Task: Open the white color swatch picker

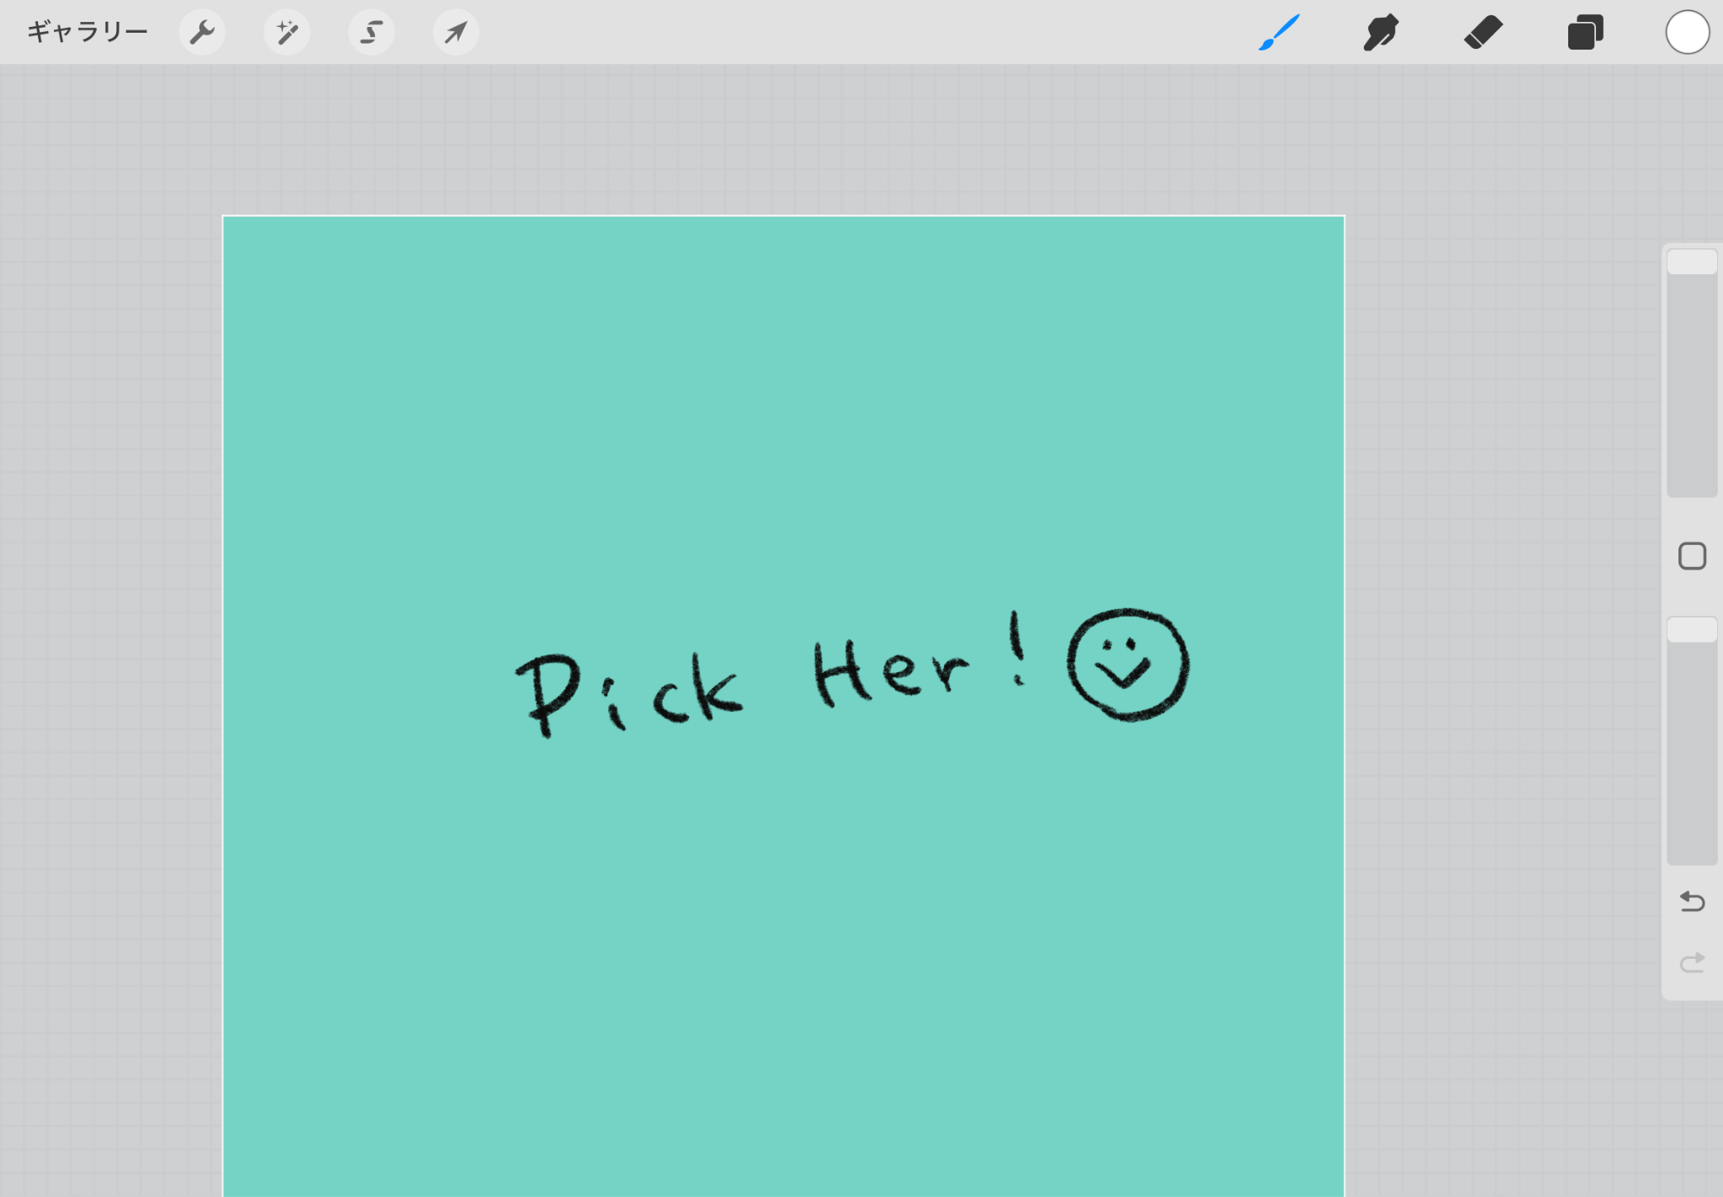Action: click(1687, 32)
